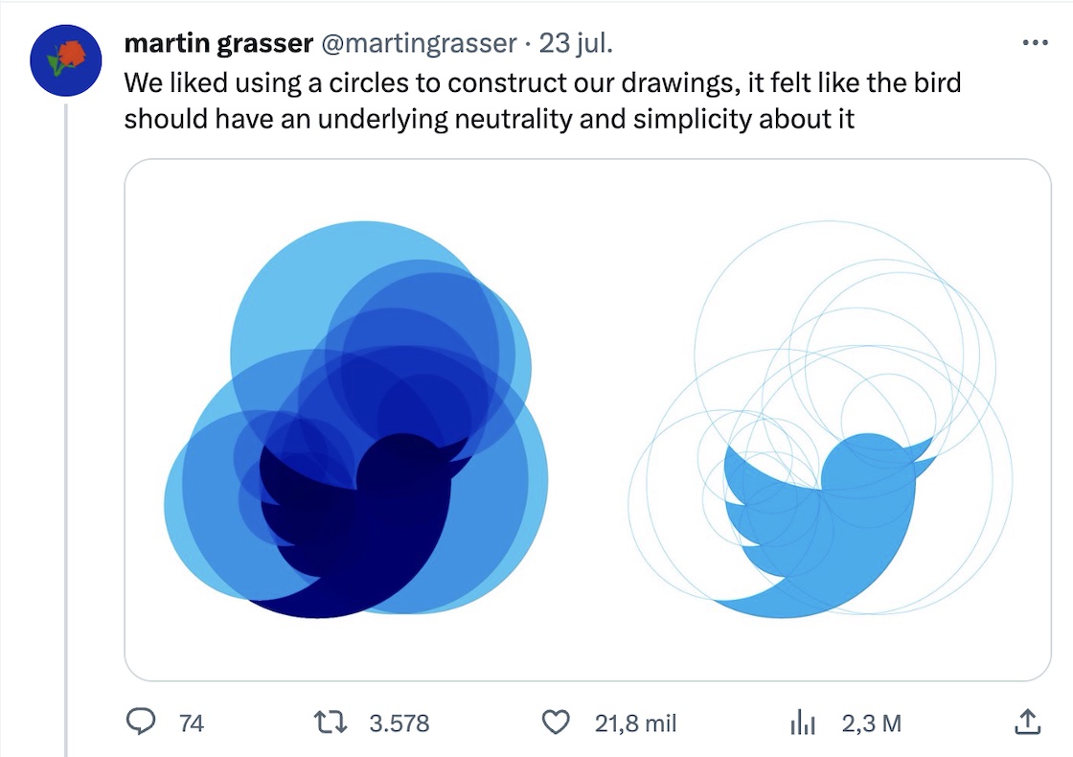
Task: View the 21,8 mil likes count
Action: point(636,723)
